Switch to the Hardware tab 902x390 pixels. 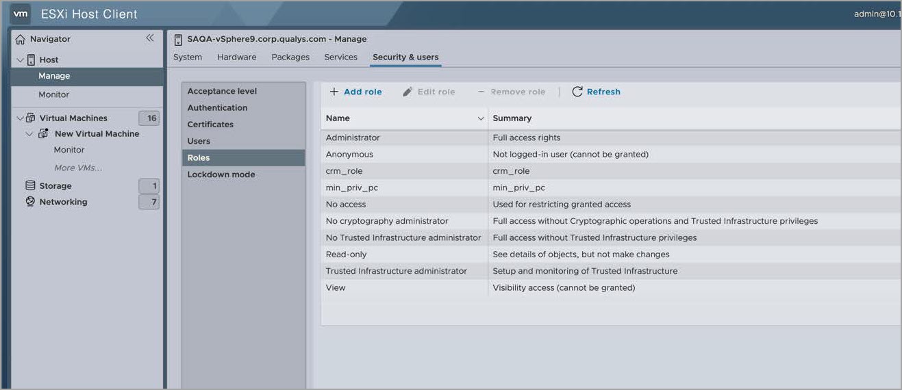pyautogui.click(x=236, y=57)
